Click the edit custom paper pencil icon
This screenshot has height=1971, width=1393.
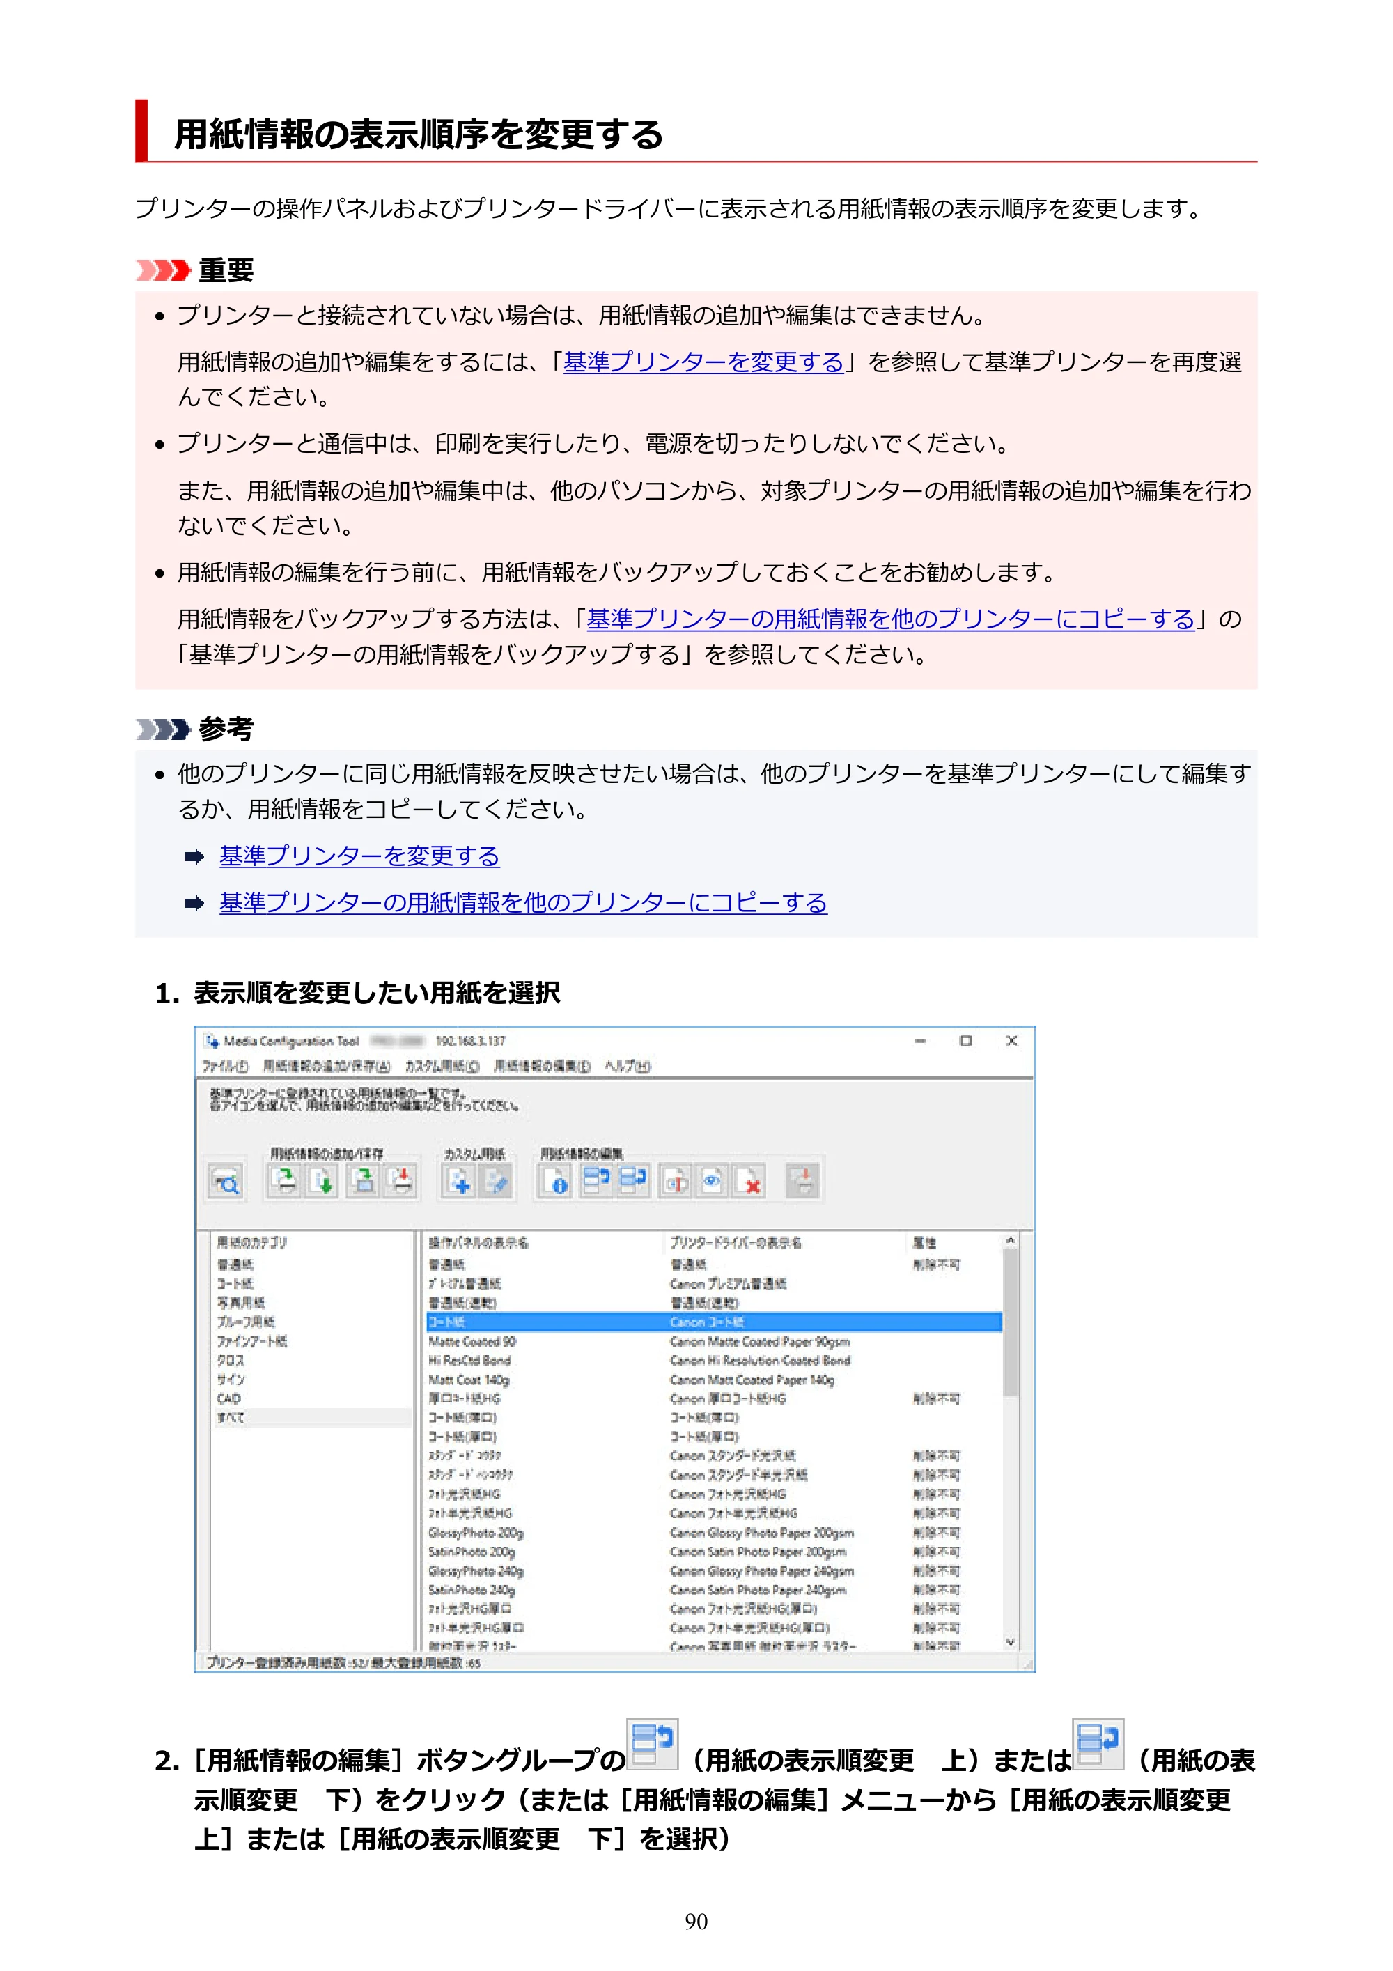pyautogui.click(x=497, y=1181)
